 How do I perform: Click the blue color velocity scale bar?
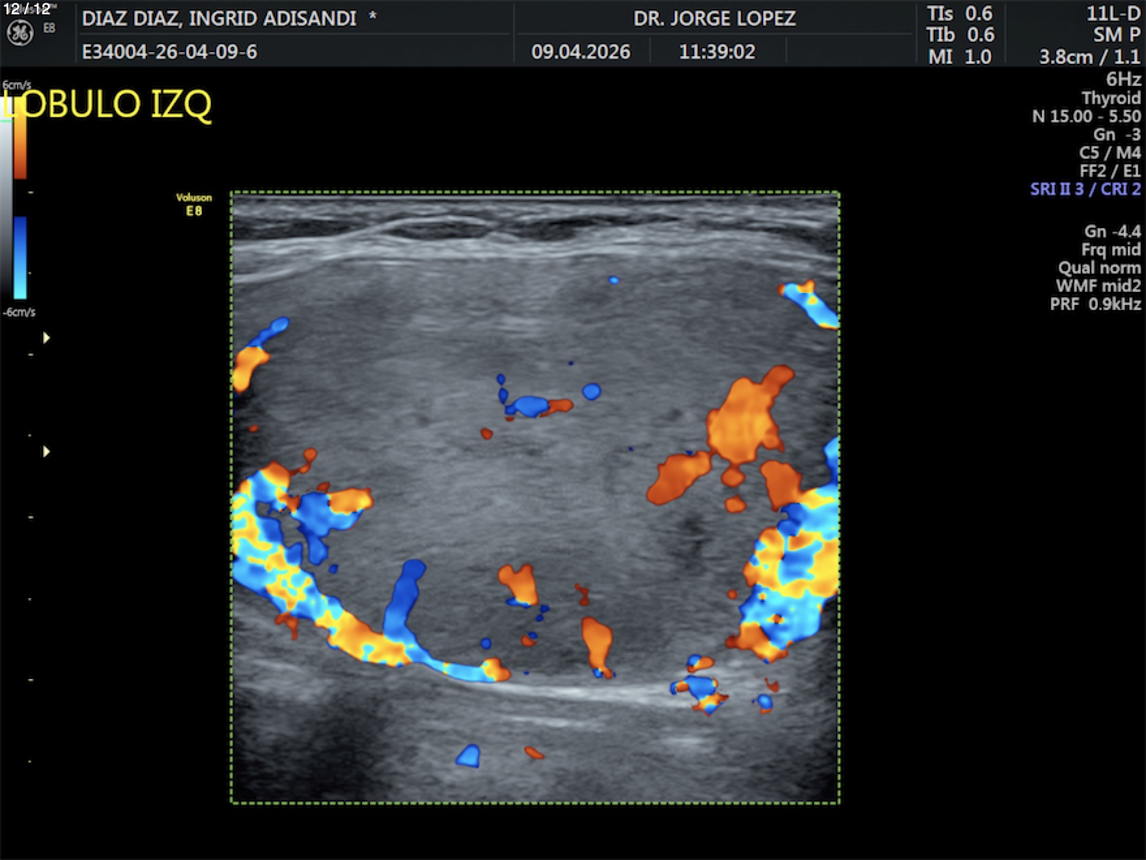click(20, 257)
